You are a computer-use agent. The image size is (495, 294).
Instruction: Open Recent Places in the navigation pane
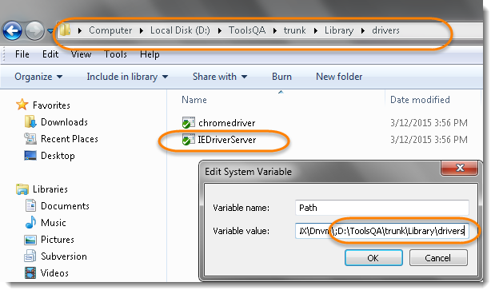point(70,139)
